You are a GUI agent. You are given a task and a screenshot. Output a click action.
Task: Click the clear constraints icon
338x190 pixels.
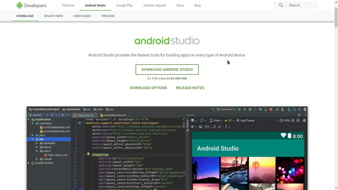click(214, 127)
